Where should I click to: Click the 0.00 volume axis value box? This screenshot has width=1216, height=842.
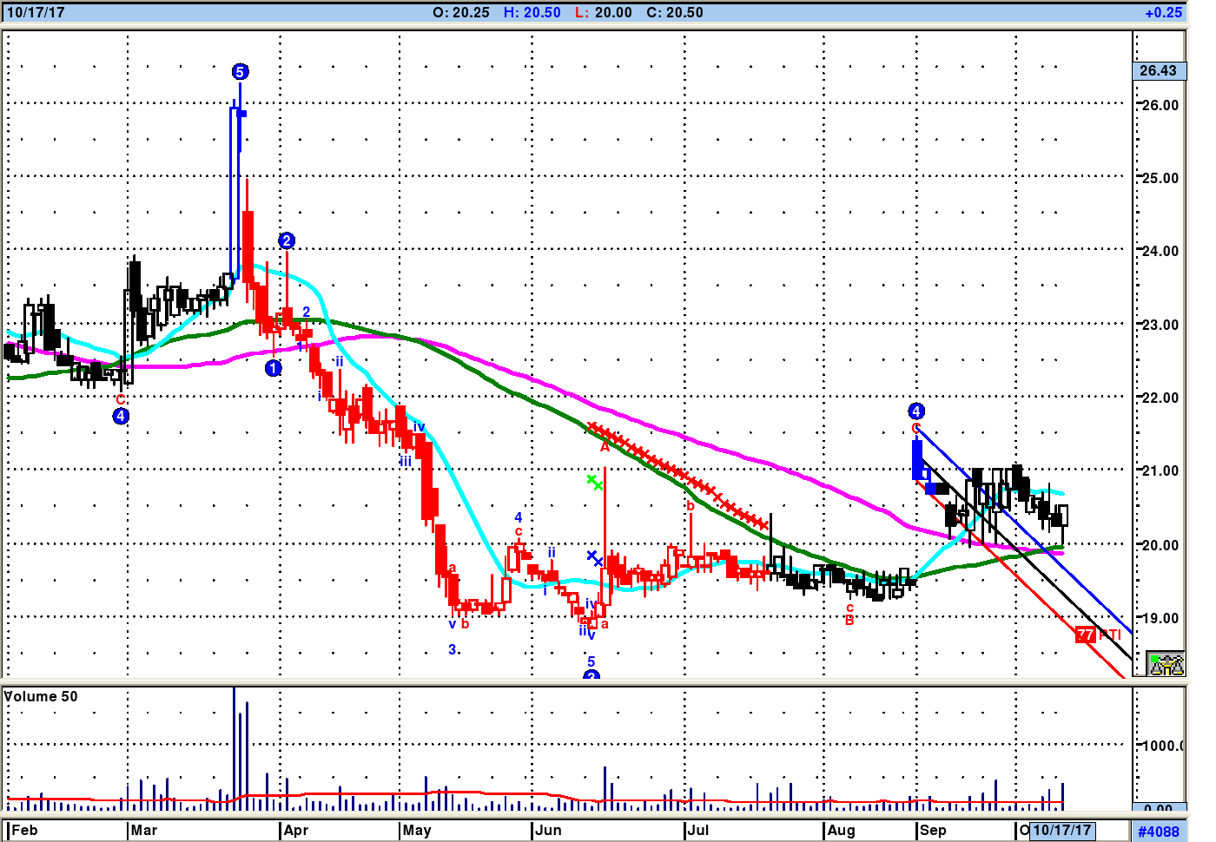coord(1159,807)
